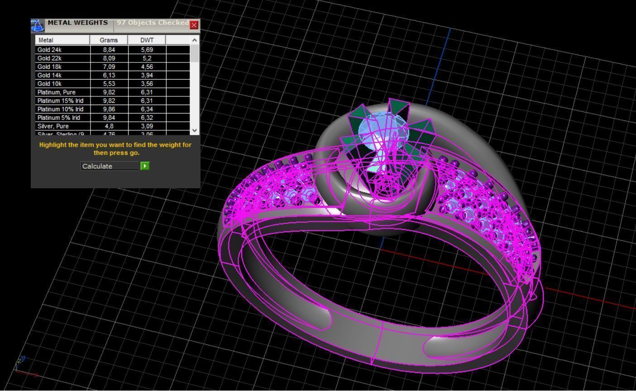Click the 8,84 grams value

(109, 50)
